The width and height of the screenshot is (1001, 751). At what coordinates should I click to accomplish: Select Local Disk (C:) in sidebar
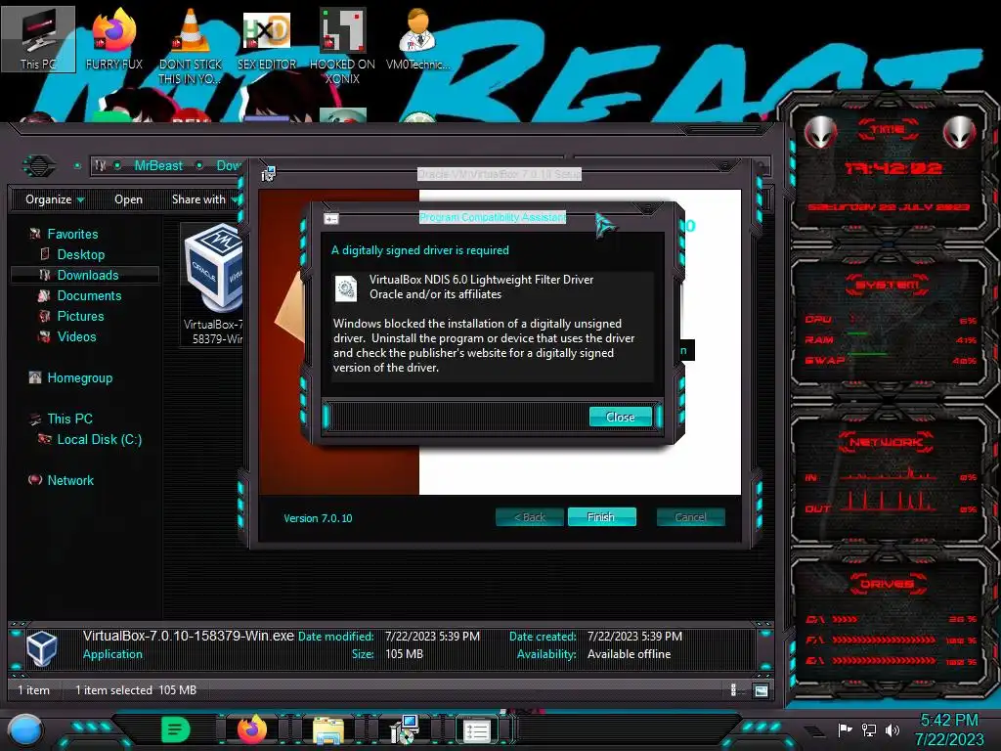click(99, 439)
